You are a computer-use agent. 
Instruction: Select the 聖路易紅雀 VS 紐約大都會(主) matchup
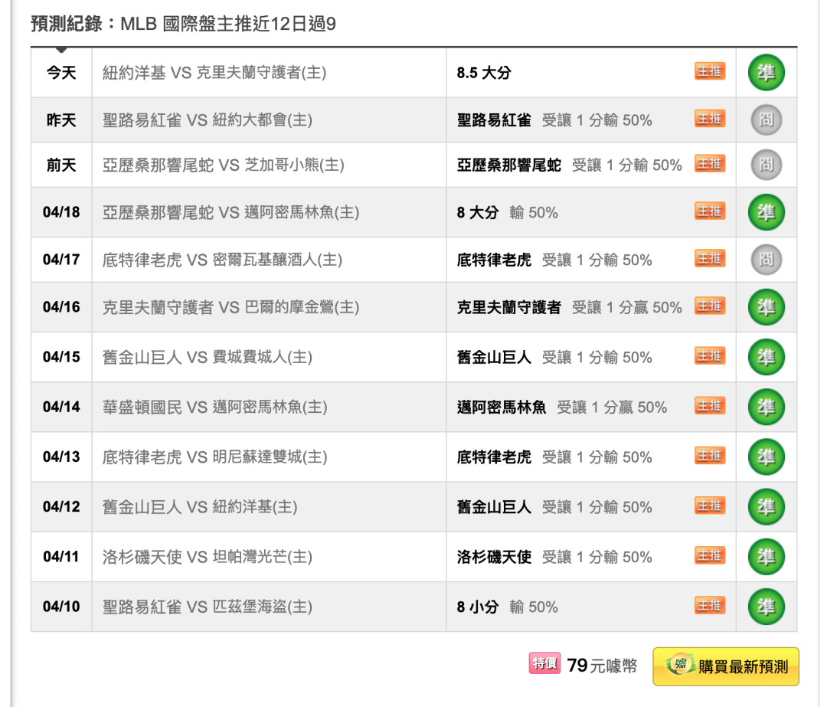(x=208, y=119)
